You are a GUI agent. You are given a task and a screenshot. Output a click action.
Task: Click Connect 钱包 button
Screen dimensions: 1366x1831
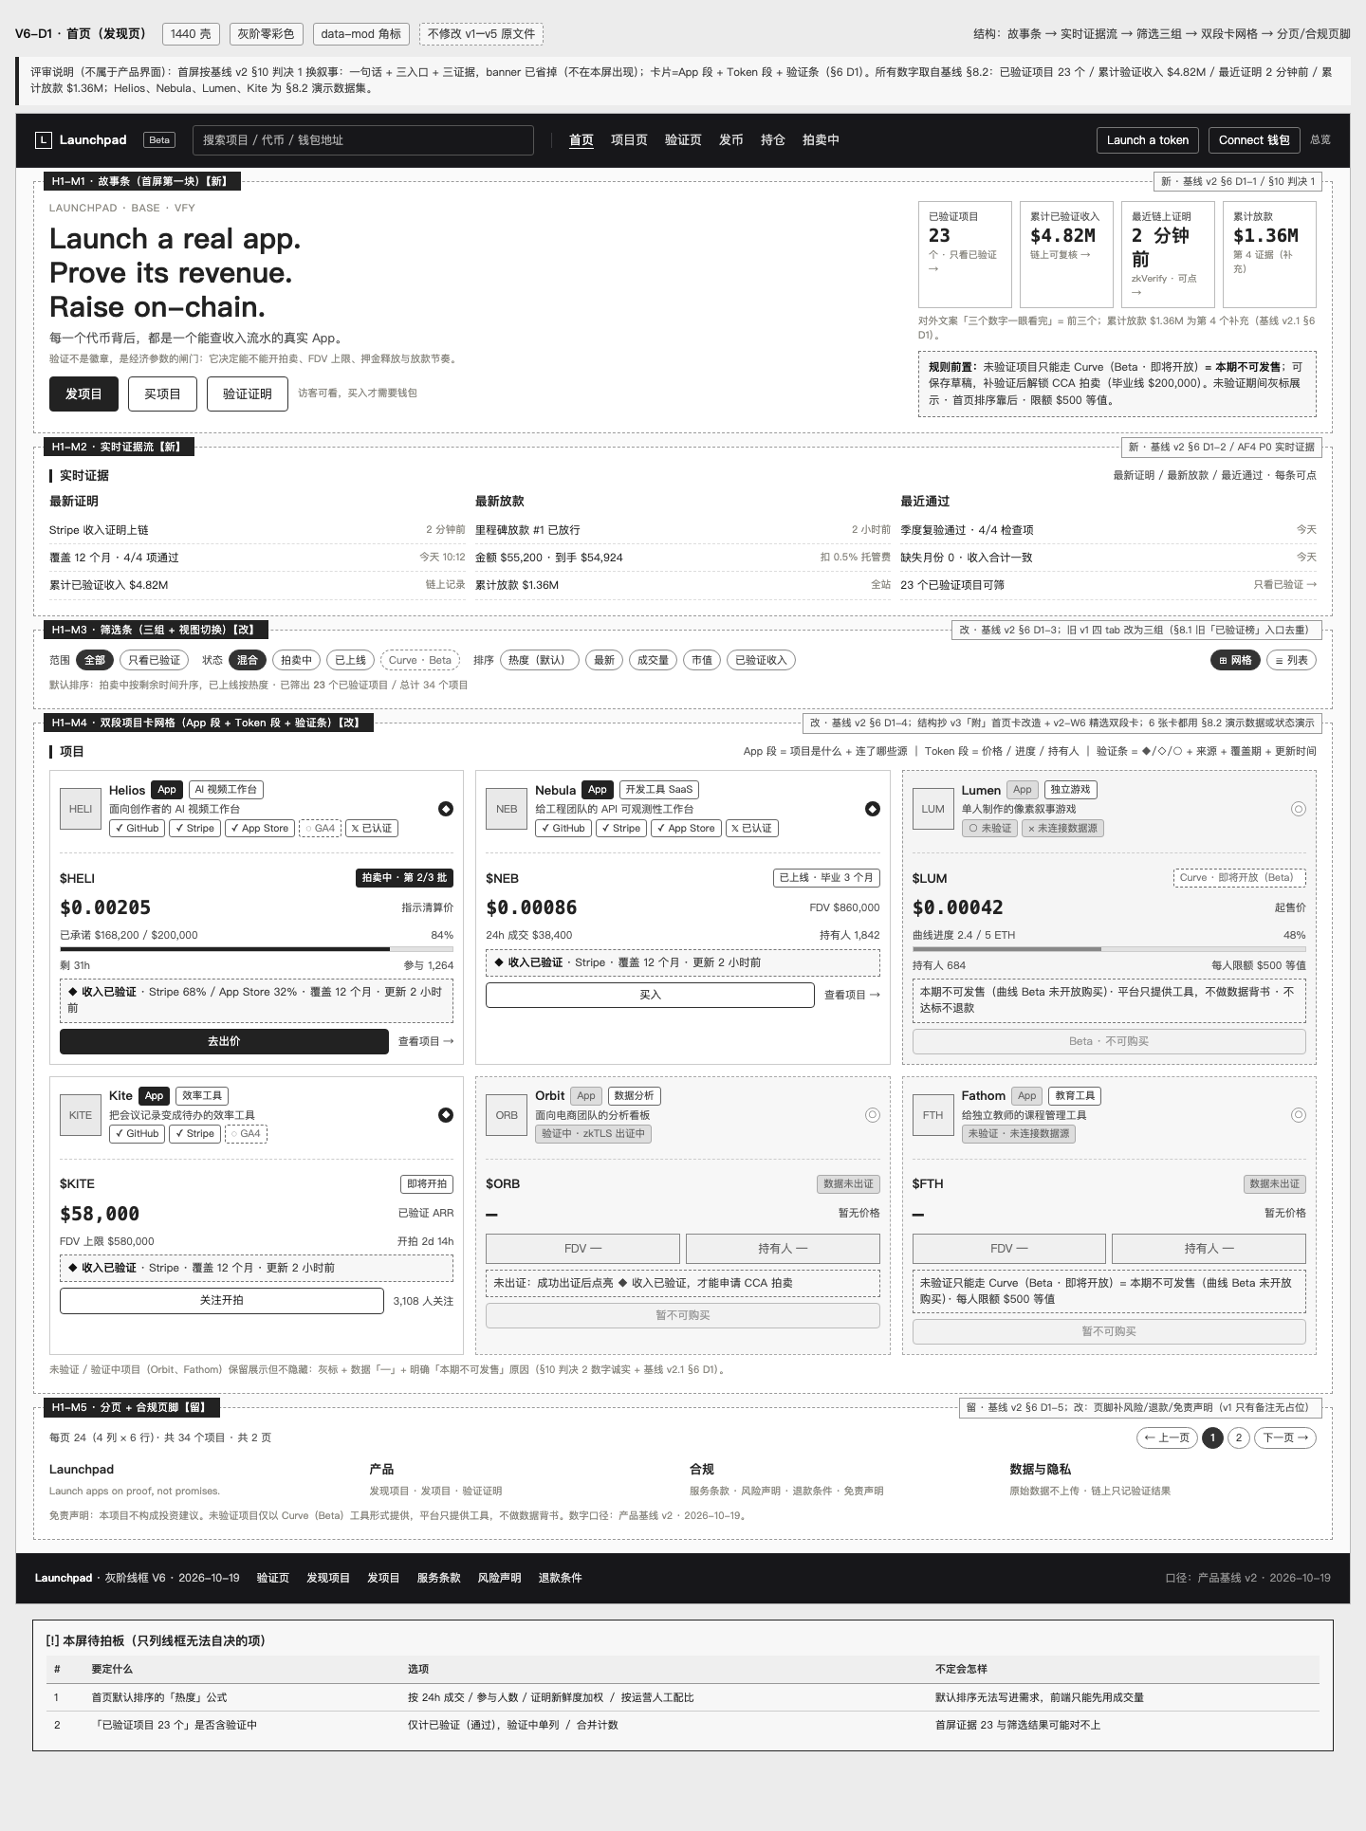click(1254, 140)
